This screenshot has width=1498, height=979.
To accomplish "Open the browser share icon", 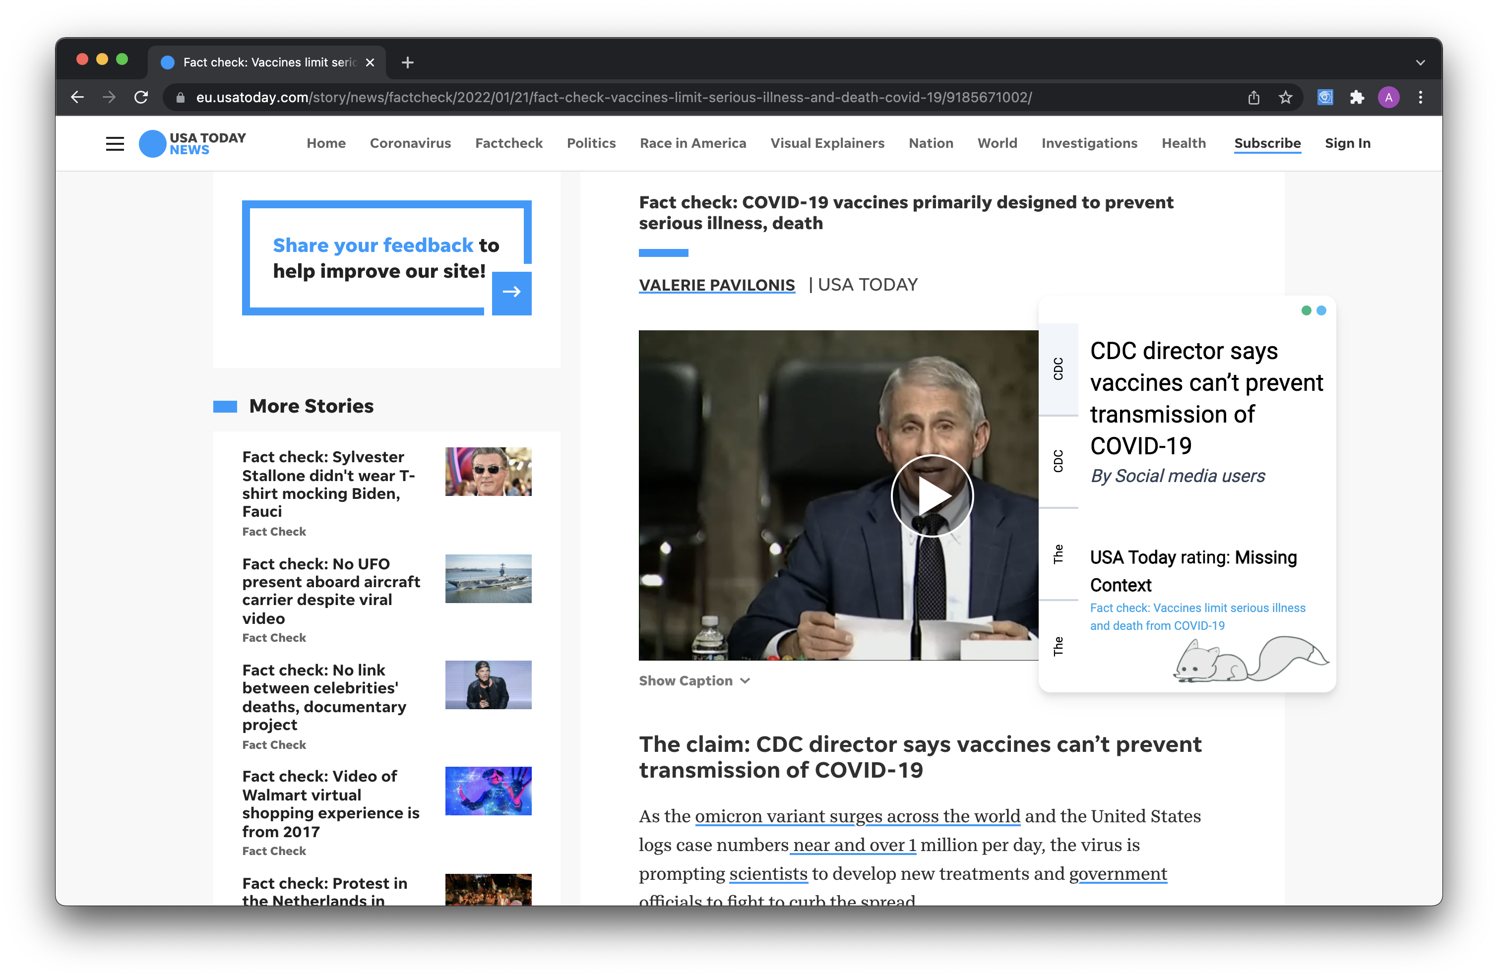I will [1253, 98].
